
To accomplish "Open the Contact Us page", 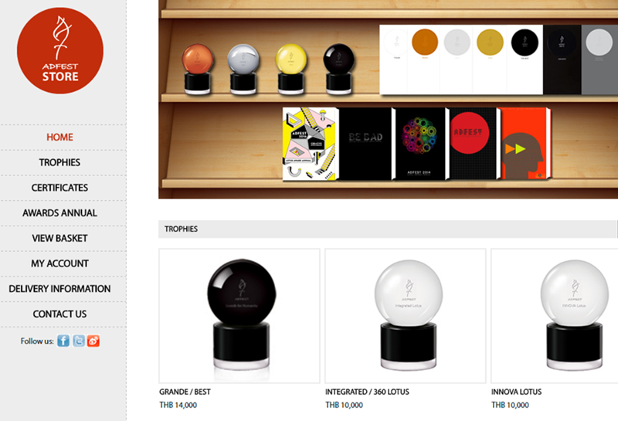I will point(60,314).
